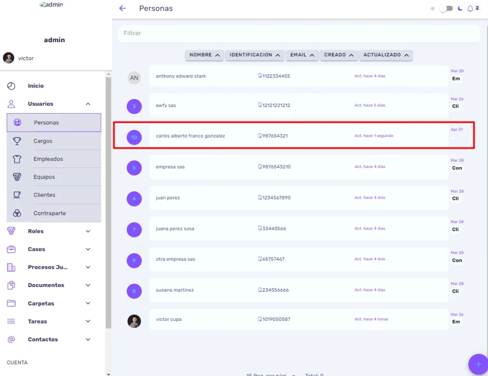
Task: Open Equipos submenu item
Action: [x=44, y=177]
